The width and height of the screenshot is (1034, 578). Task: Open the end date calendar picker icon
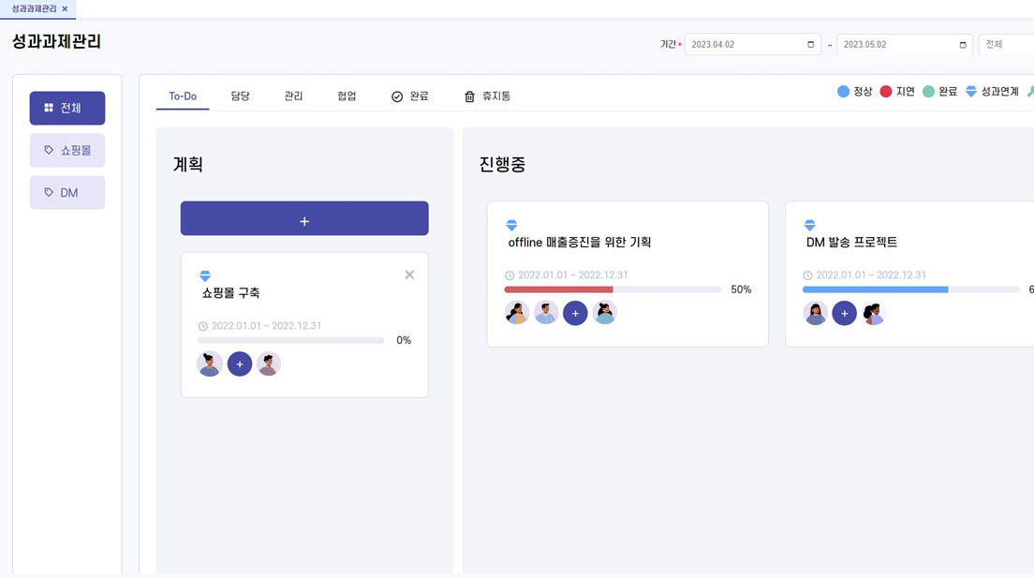click(x=962, y=44)
